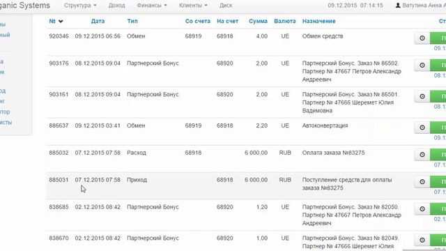Click date 09.12.2015 06:56
The image size is (446, 251).
(x=98, y=36)
